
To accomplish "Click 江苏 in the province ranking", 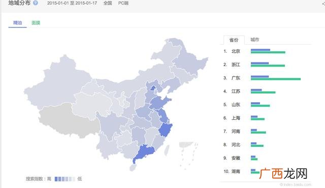I will (236, 91).
